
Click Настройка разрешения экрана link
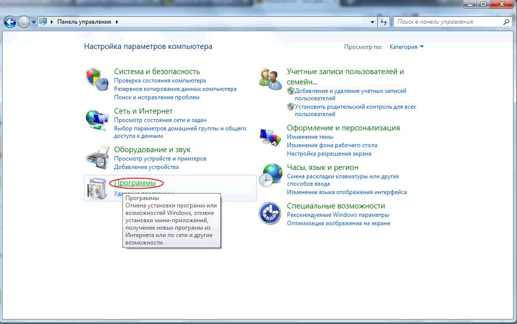(x=329, y=154)
